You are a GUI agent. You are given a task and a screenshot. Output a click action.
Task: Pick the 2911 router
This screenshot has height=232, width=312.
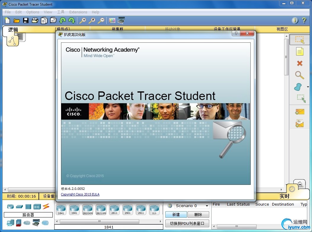tap(141, 210)
